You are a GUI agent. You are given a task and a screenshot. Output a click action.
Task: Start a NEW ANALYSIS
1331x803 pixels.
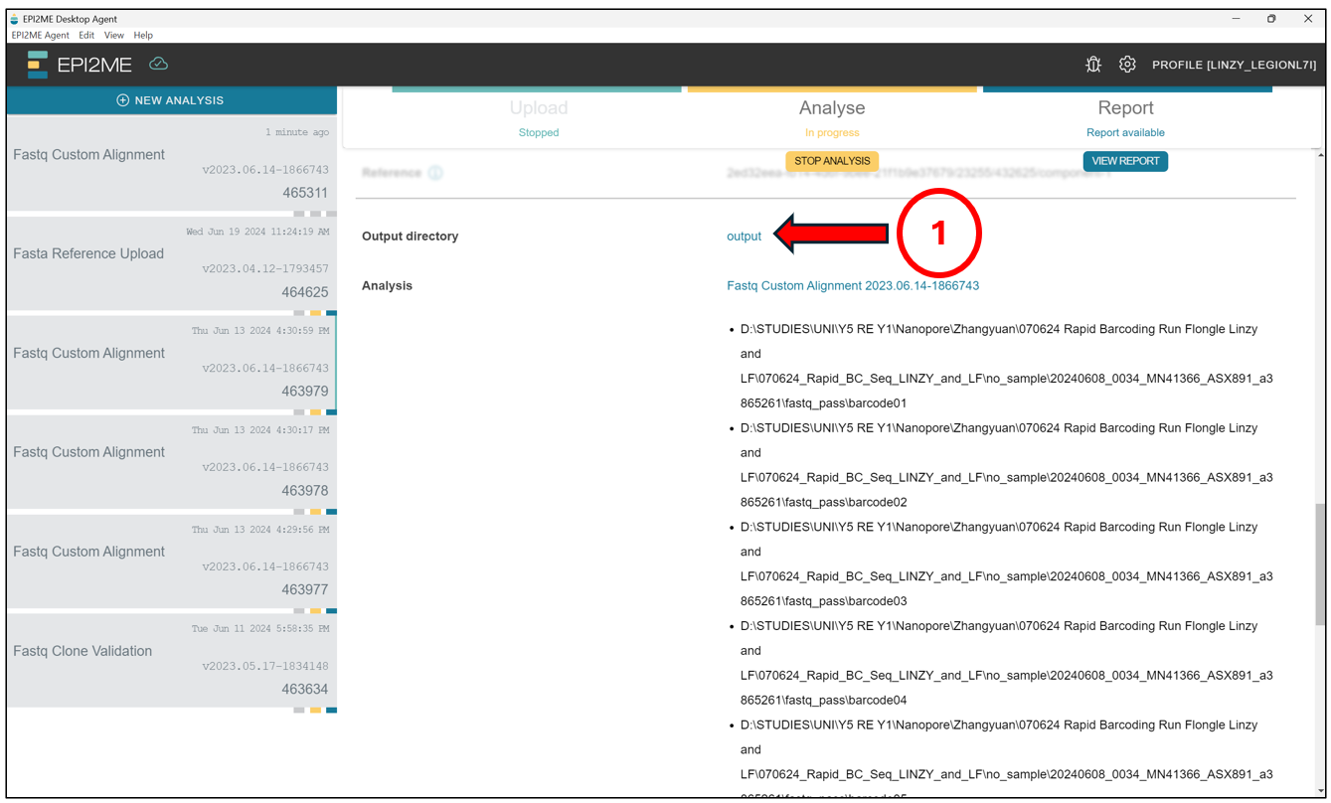coord(171,100)
